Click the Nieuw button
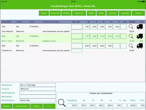 138,13
